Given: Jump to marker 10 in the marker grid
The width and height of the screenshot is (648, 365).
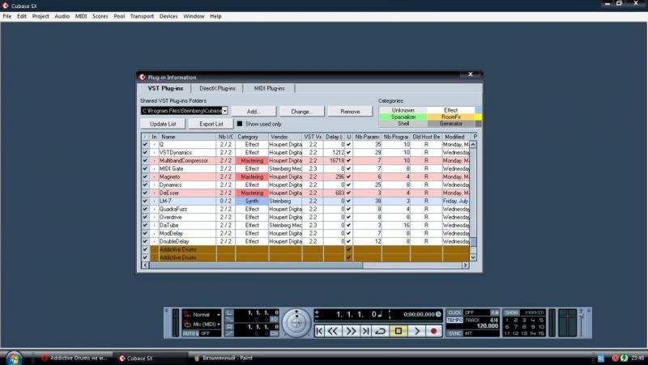Looking at the screenshot, I should pos(541,327).
